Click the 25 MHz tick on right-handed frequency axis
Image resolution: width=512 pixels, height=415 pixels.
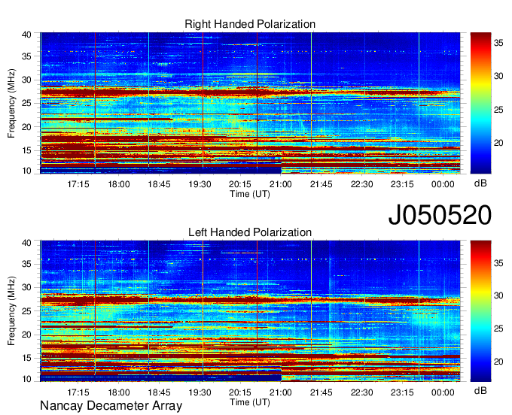26,103
